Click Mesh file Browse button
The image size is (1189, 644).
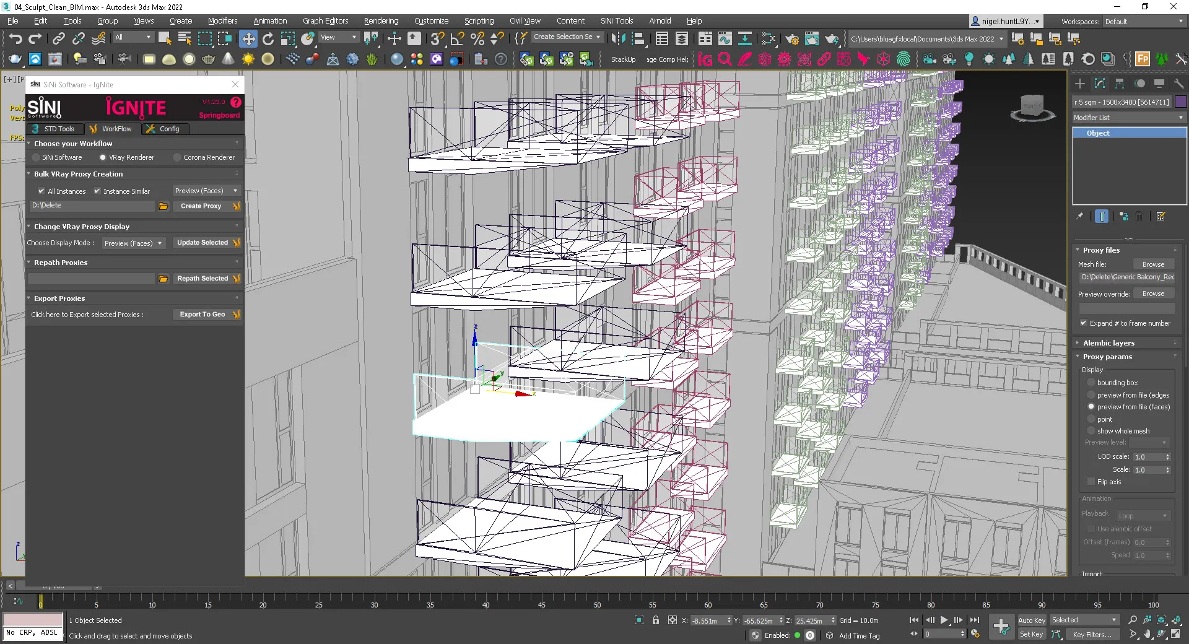[x=1153, y=264]
